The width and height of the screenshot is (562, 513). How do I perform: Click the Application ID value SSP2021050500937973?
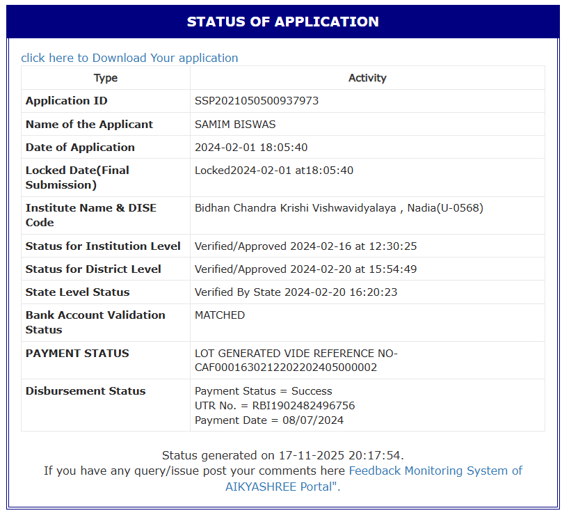(x=257, y=101)
